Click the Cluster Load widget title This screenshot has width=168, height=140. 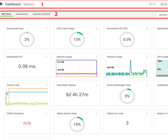(13, 85)
